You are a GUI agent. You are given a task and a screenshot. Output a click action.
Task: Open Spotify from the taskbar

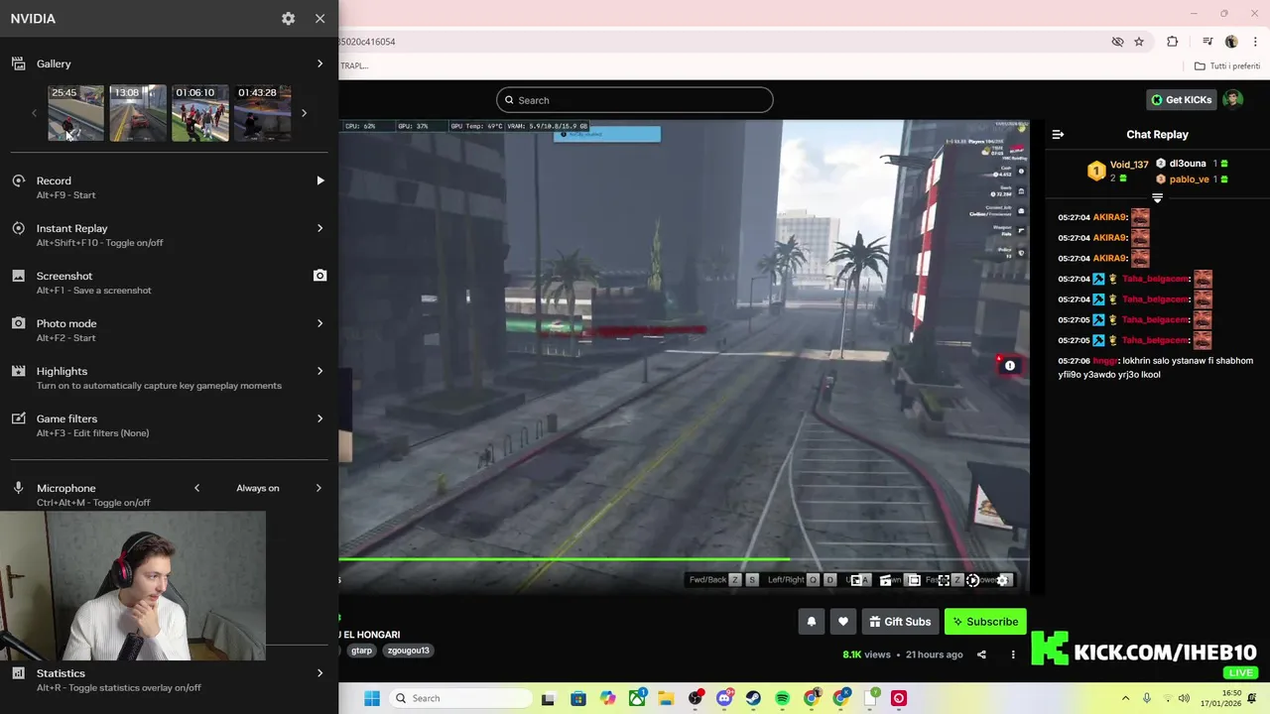pos(782,698)
